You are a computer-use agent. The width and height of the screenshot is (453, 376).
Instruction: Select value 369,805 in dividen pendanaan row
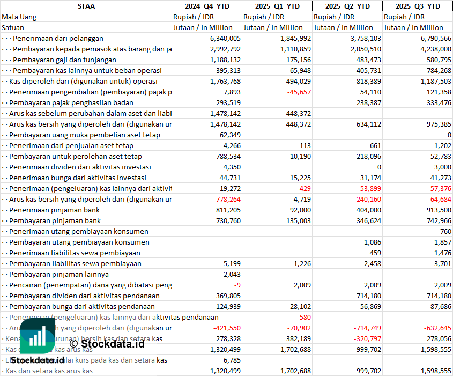click(x=228, y=296)
